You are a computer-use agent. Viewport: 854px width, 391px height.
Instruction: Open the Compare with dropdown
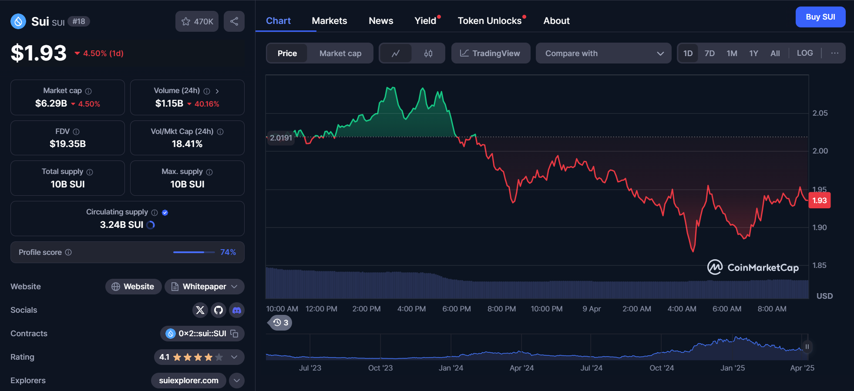tap(603, 53)
